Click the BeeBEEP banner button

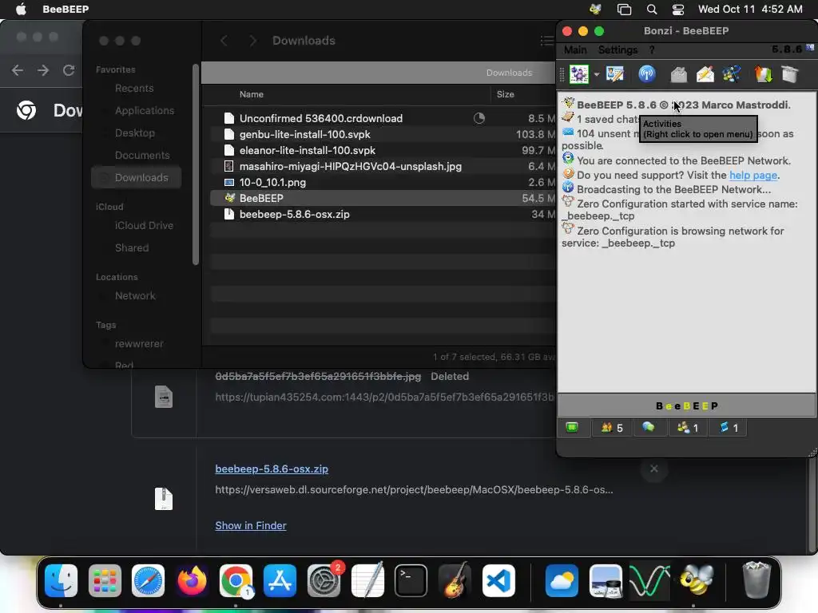(x=686, y=405)
